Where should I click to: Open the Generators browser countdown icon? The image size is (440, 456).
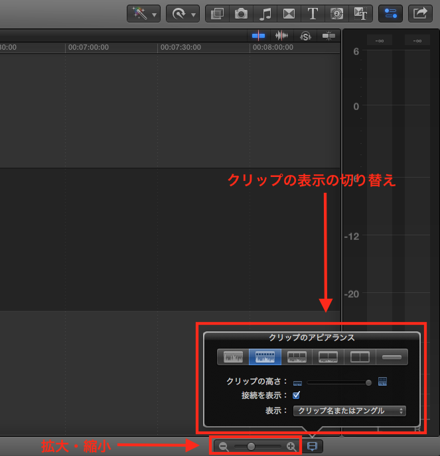[336, 14]
